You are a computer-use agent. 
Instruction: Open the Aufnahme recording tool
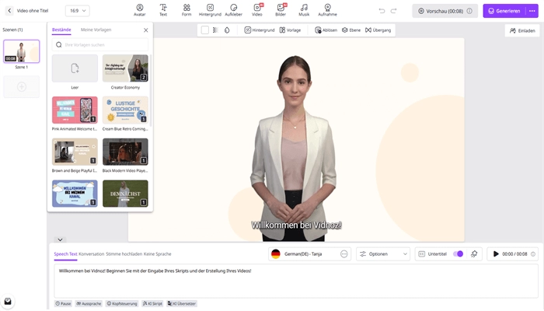[x=327, y=10]
